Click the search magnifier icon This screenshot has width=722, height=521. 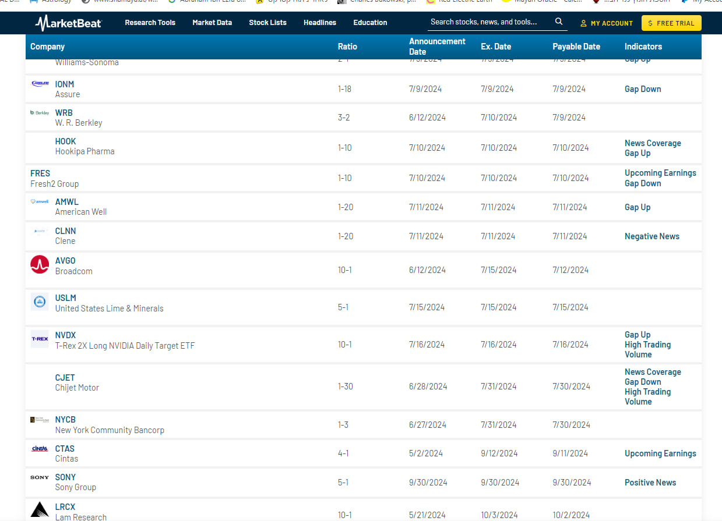[559, 22]
